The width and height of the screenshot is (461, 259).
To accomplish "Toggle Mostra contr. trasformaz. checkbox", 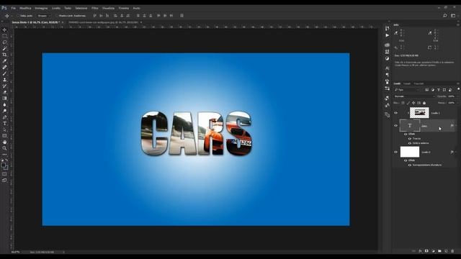I will click(57, 16).
